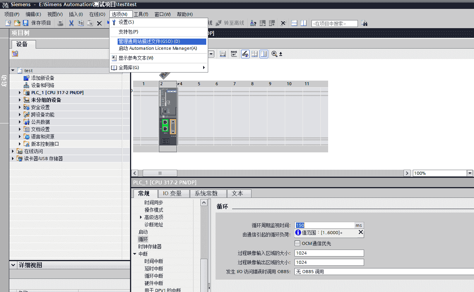Split editor area vertically icon
Viewport: 474px width, 292px height.
[x=304, y=23]
